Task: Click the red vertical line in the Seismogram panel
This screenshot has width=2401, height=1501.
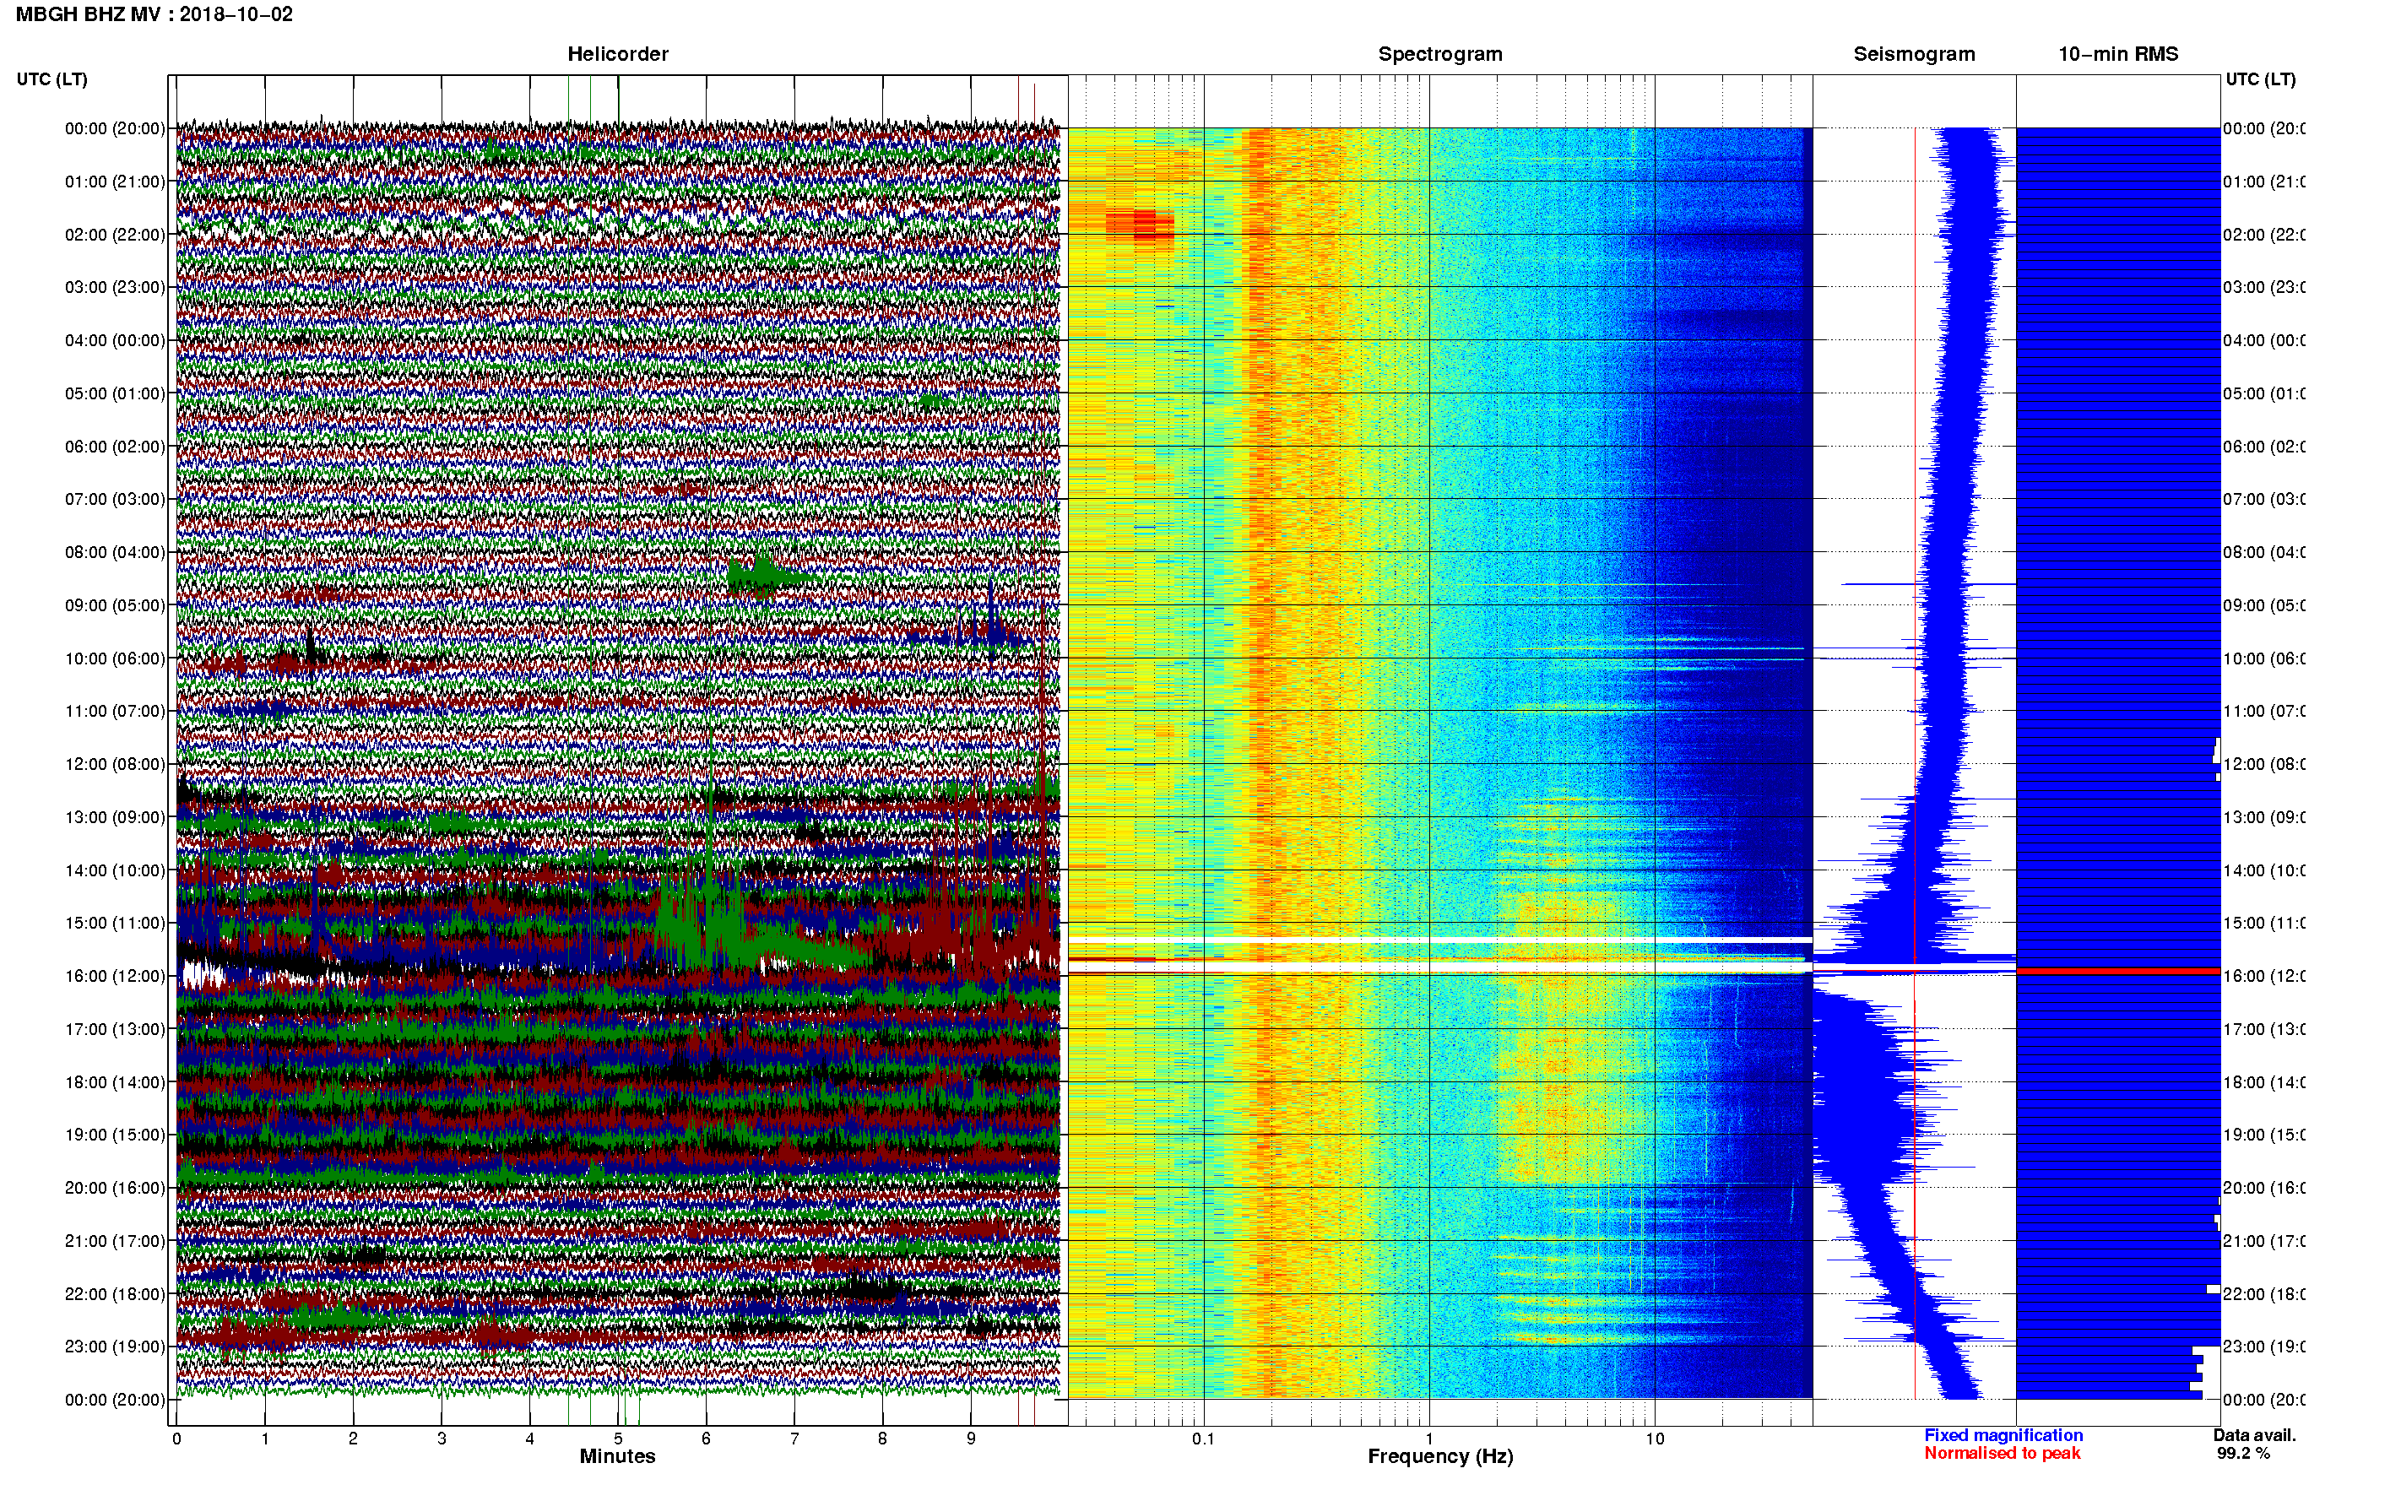Action: (x=1915, y=762)
